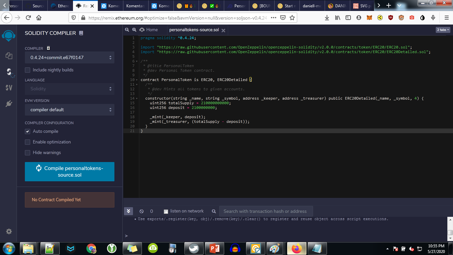Enable optimization for compilation
The image size is (453, 255).
click(28, 142)
